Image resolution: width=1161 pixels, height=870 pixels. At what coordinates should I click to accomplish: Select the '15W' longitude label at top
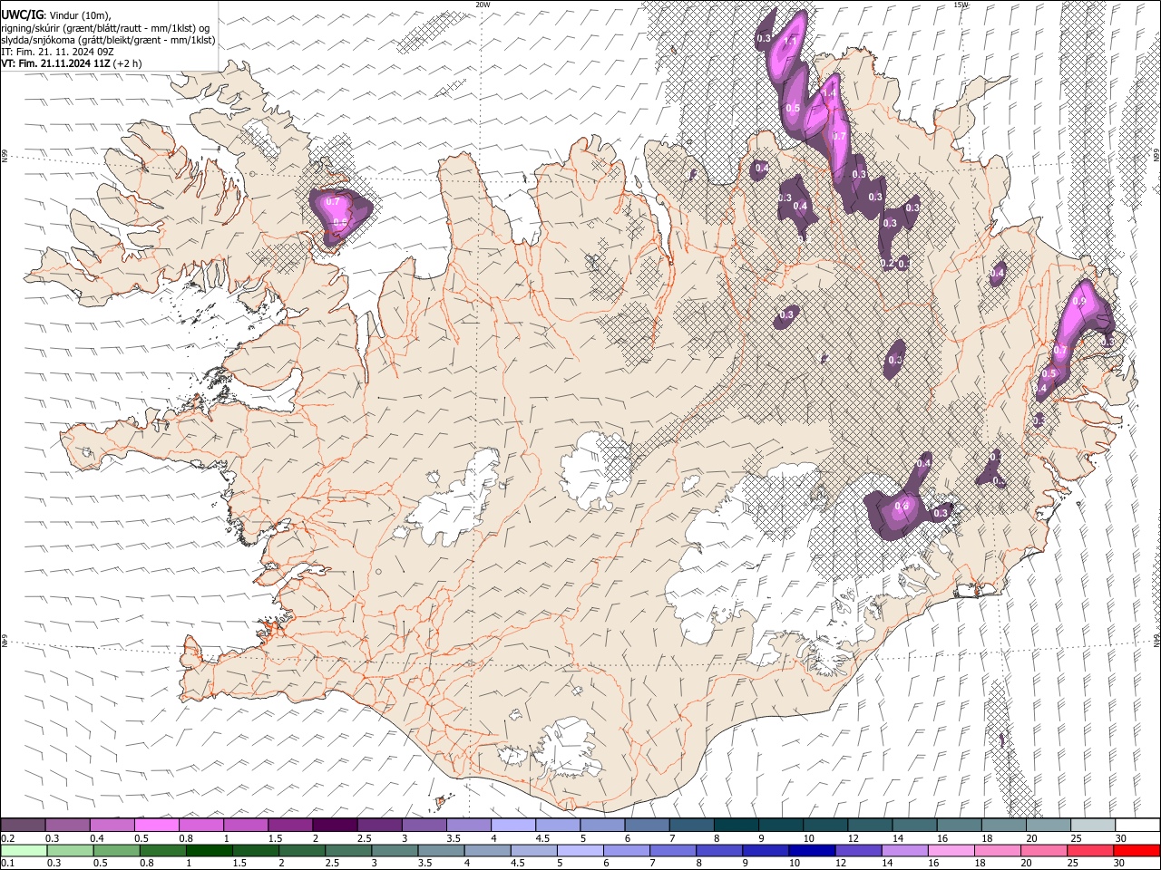961,5
